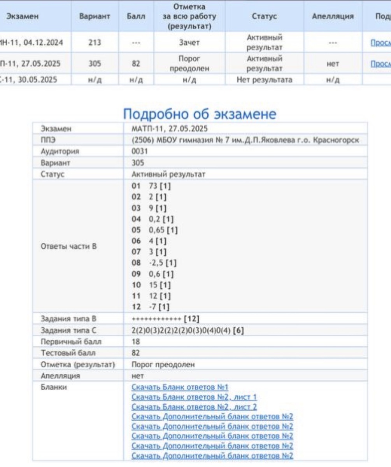The width and height of the screenshot is (391, 467).
Task: Select answer line '01 73 [1]'
Action: (x=151, y=186)
